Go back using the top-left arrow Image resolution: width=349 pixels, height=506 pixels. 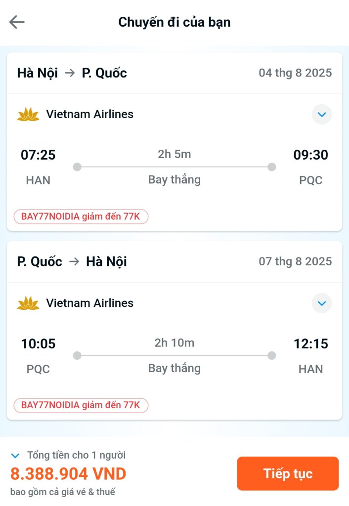(x=17, y=22)
